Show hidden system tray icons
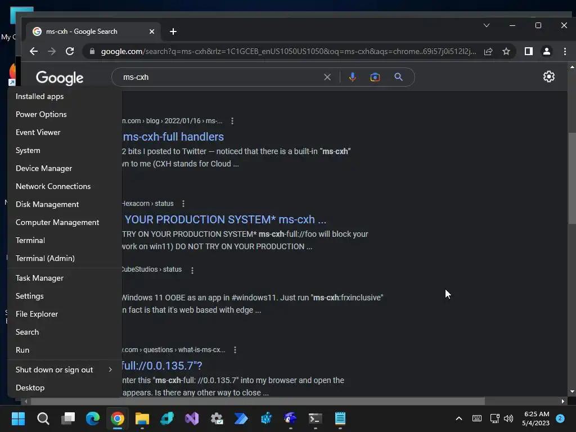Image resolution: width=576 pixels, height=432 pixels. pyautogui.click(x=459, y=418)
